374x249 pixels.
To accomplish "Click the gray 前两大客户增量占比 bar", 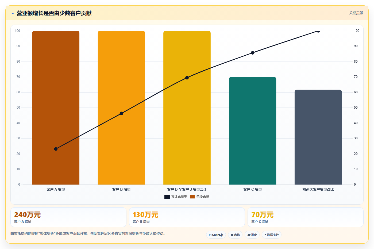I will (318, 137).
